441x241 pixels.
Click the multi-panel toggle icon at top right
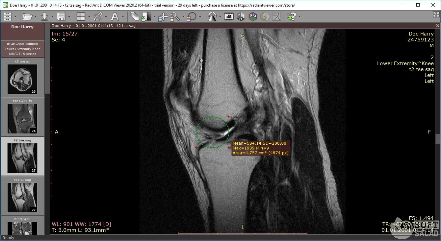pyautogui.click(x=436, y=14)
